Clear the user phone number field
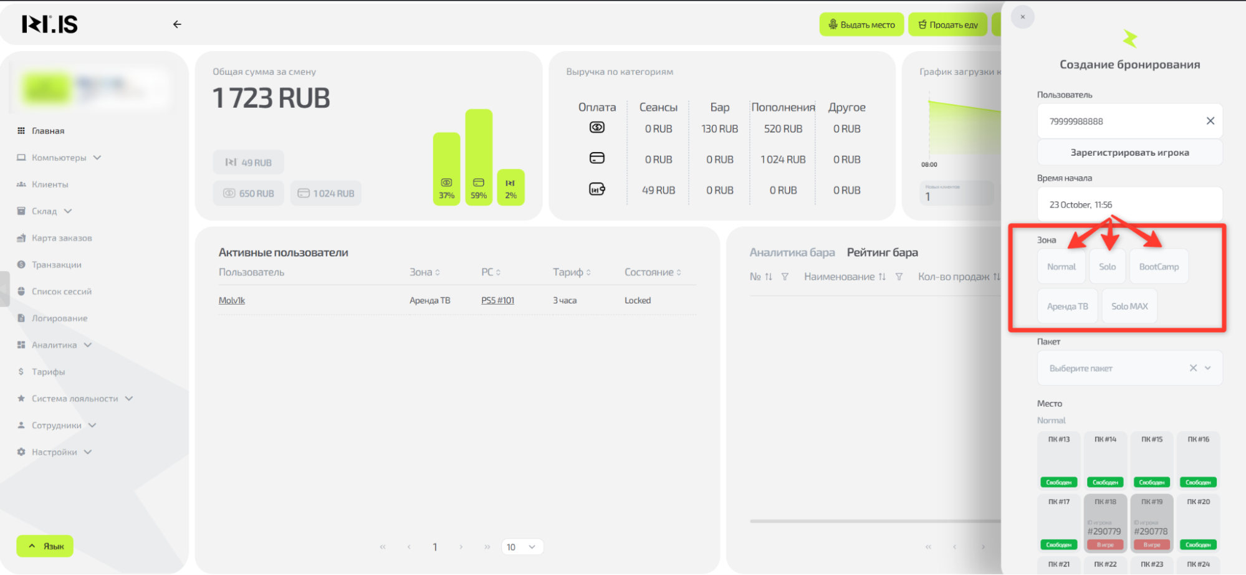Screen dimensions: 1246x575 point(1210,121)
